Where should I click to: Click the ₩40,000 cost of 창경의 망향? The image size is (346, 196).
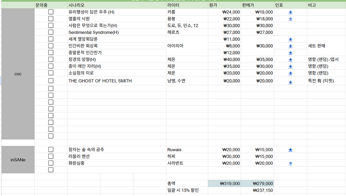click(x=224, y=59)
